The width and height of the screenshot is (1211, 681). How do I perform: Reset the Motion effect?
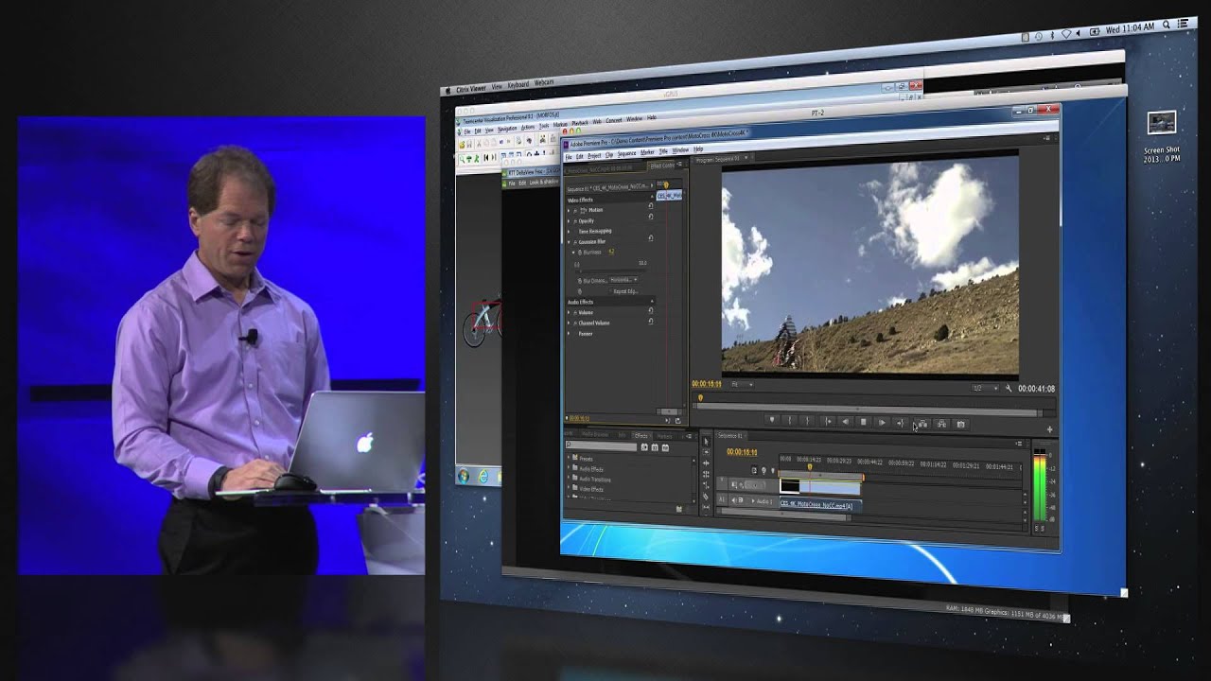(x=651, y=206)
